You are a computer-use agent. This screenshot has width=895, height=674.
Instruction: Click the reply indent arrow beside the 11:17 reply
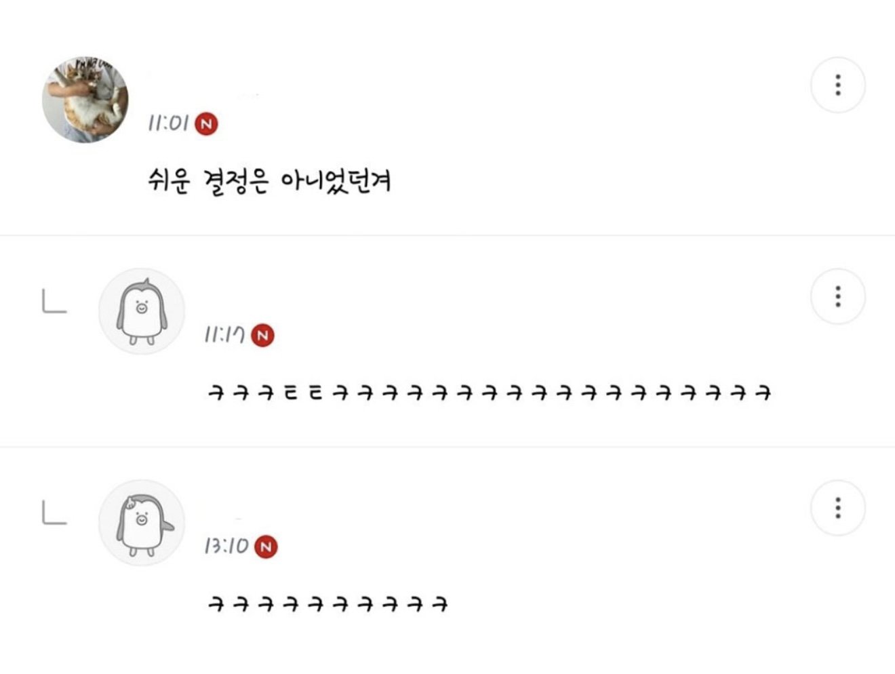(54, 302)
